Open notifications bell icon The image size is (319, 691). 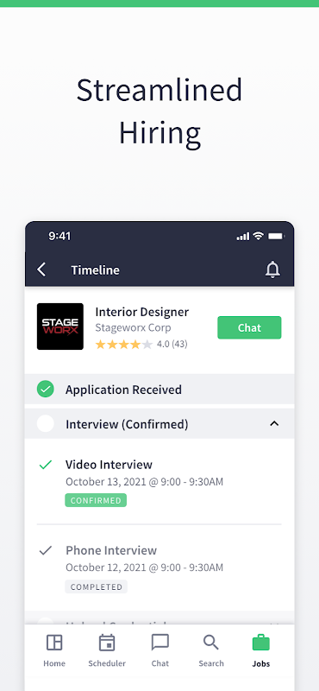272,269
